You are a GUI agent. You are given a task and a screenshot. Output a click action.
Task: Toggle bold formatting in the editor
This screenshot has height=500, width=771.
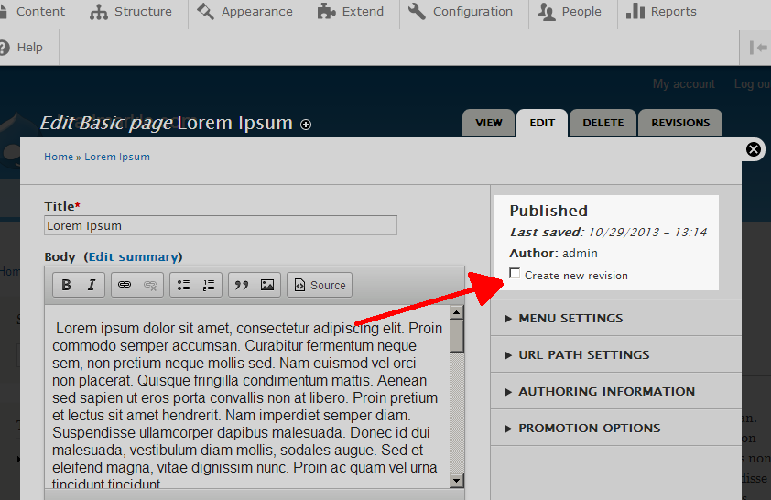point(66,285)
